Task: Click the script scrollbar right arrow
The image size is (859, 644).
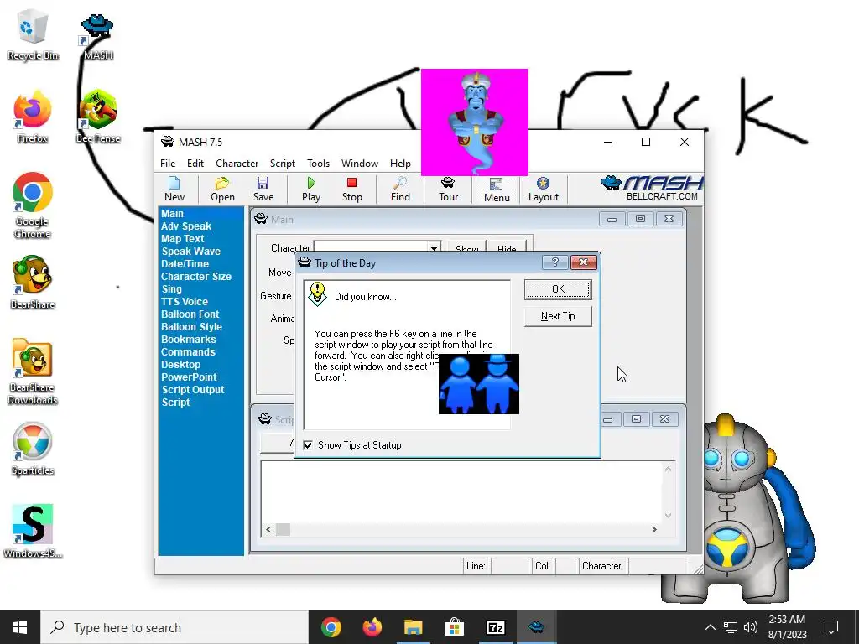Action: point(653,530)
